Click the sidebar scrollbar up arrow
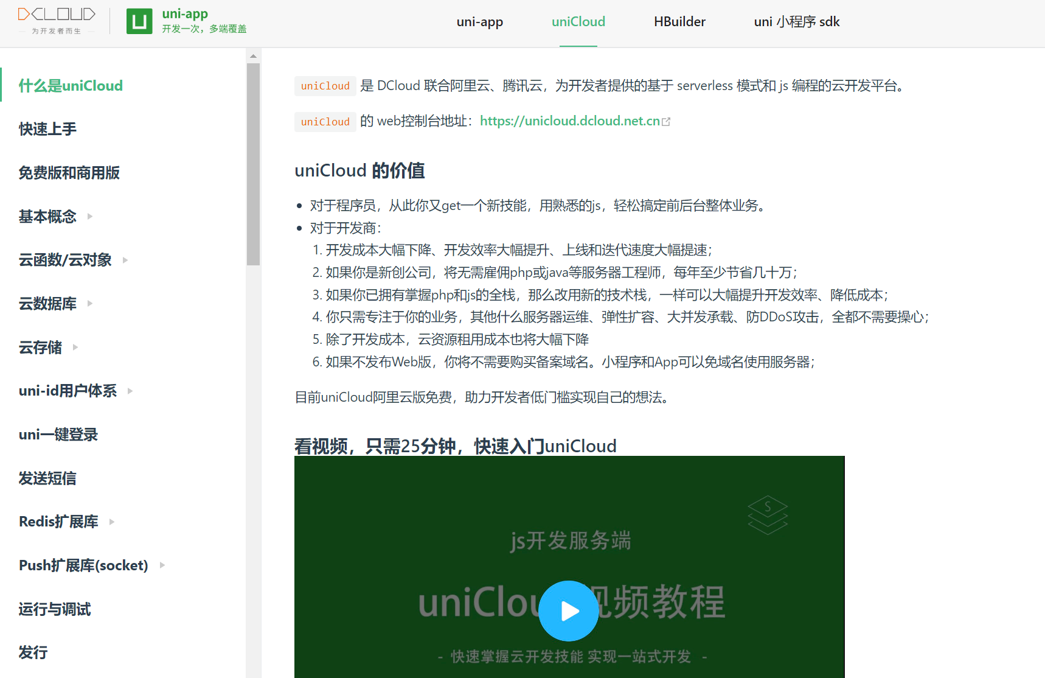Viewport: 1045px width, 678px height. pyautogui.click(x=253, y=56)
